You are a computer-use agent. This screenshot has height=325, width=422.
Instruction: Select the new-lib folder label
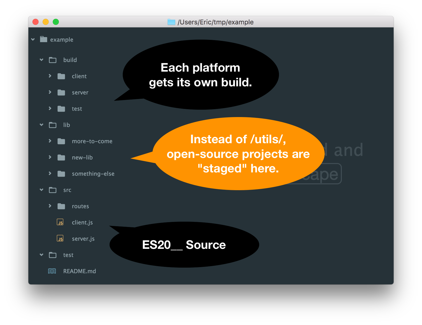click(82, 157)
